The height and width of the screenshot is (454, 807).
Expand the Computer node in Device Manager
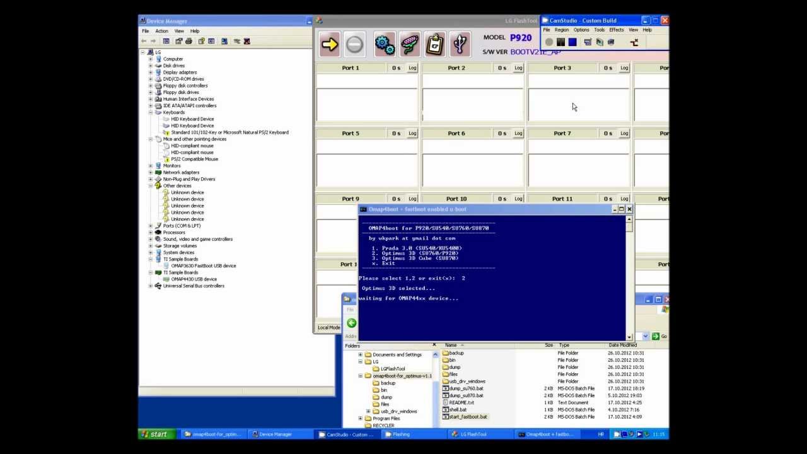[x=151, y=59]
